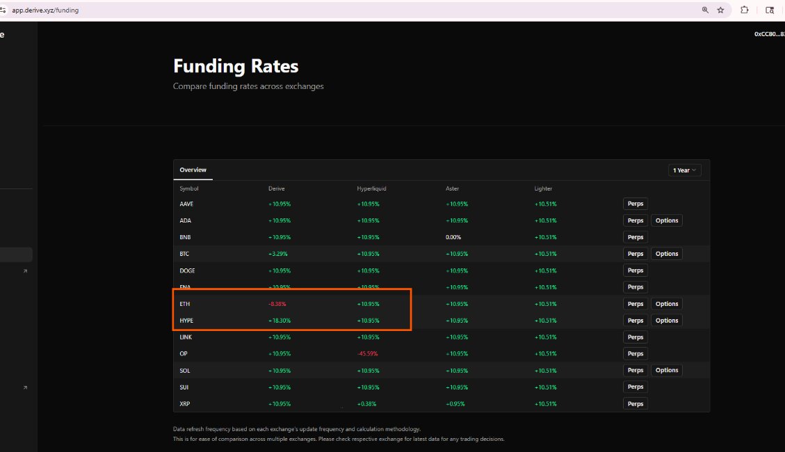Image resolution: width=785 pixels, height=452 pixels.
Task: Click the browser zoom magnifier icon
Action: coord(705,10)
